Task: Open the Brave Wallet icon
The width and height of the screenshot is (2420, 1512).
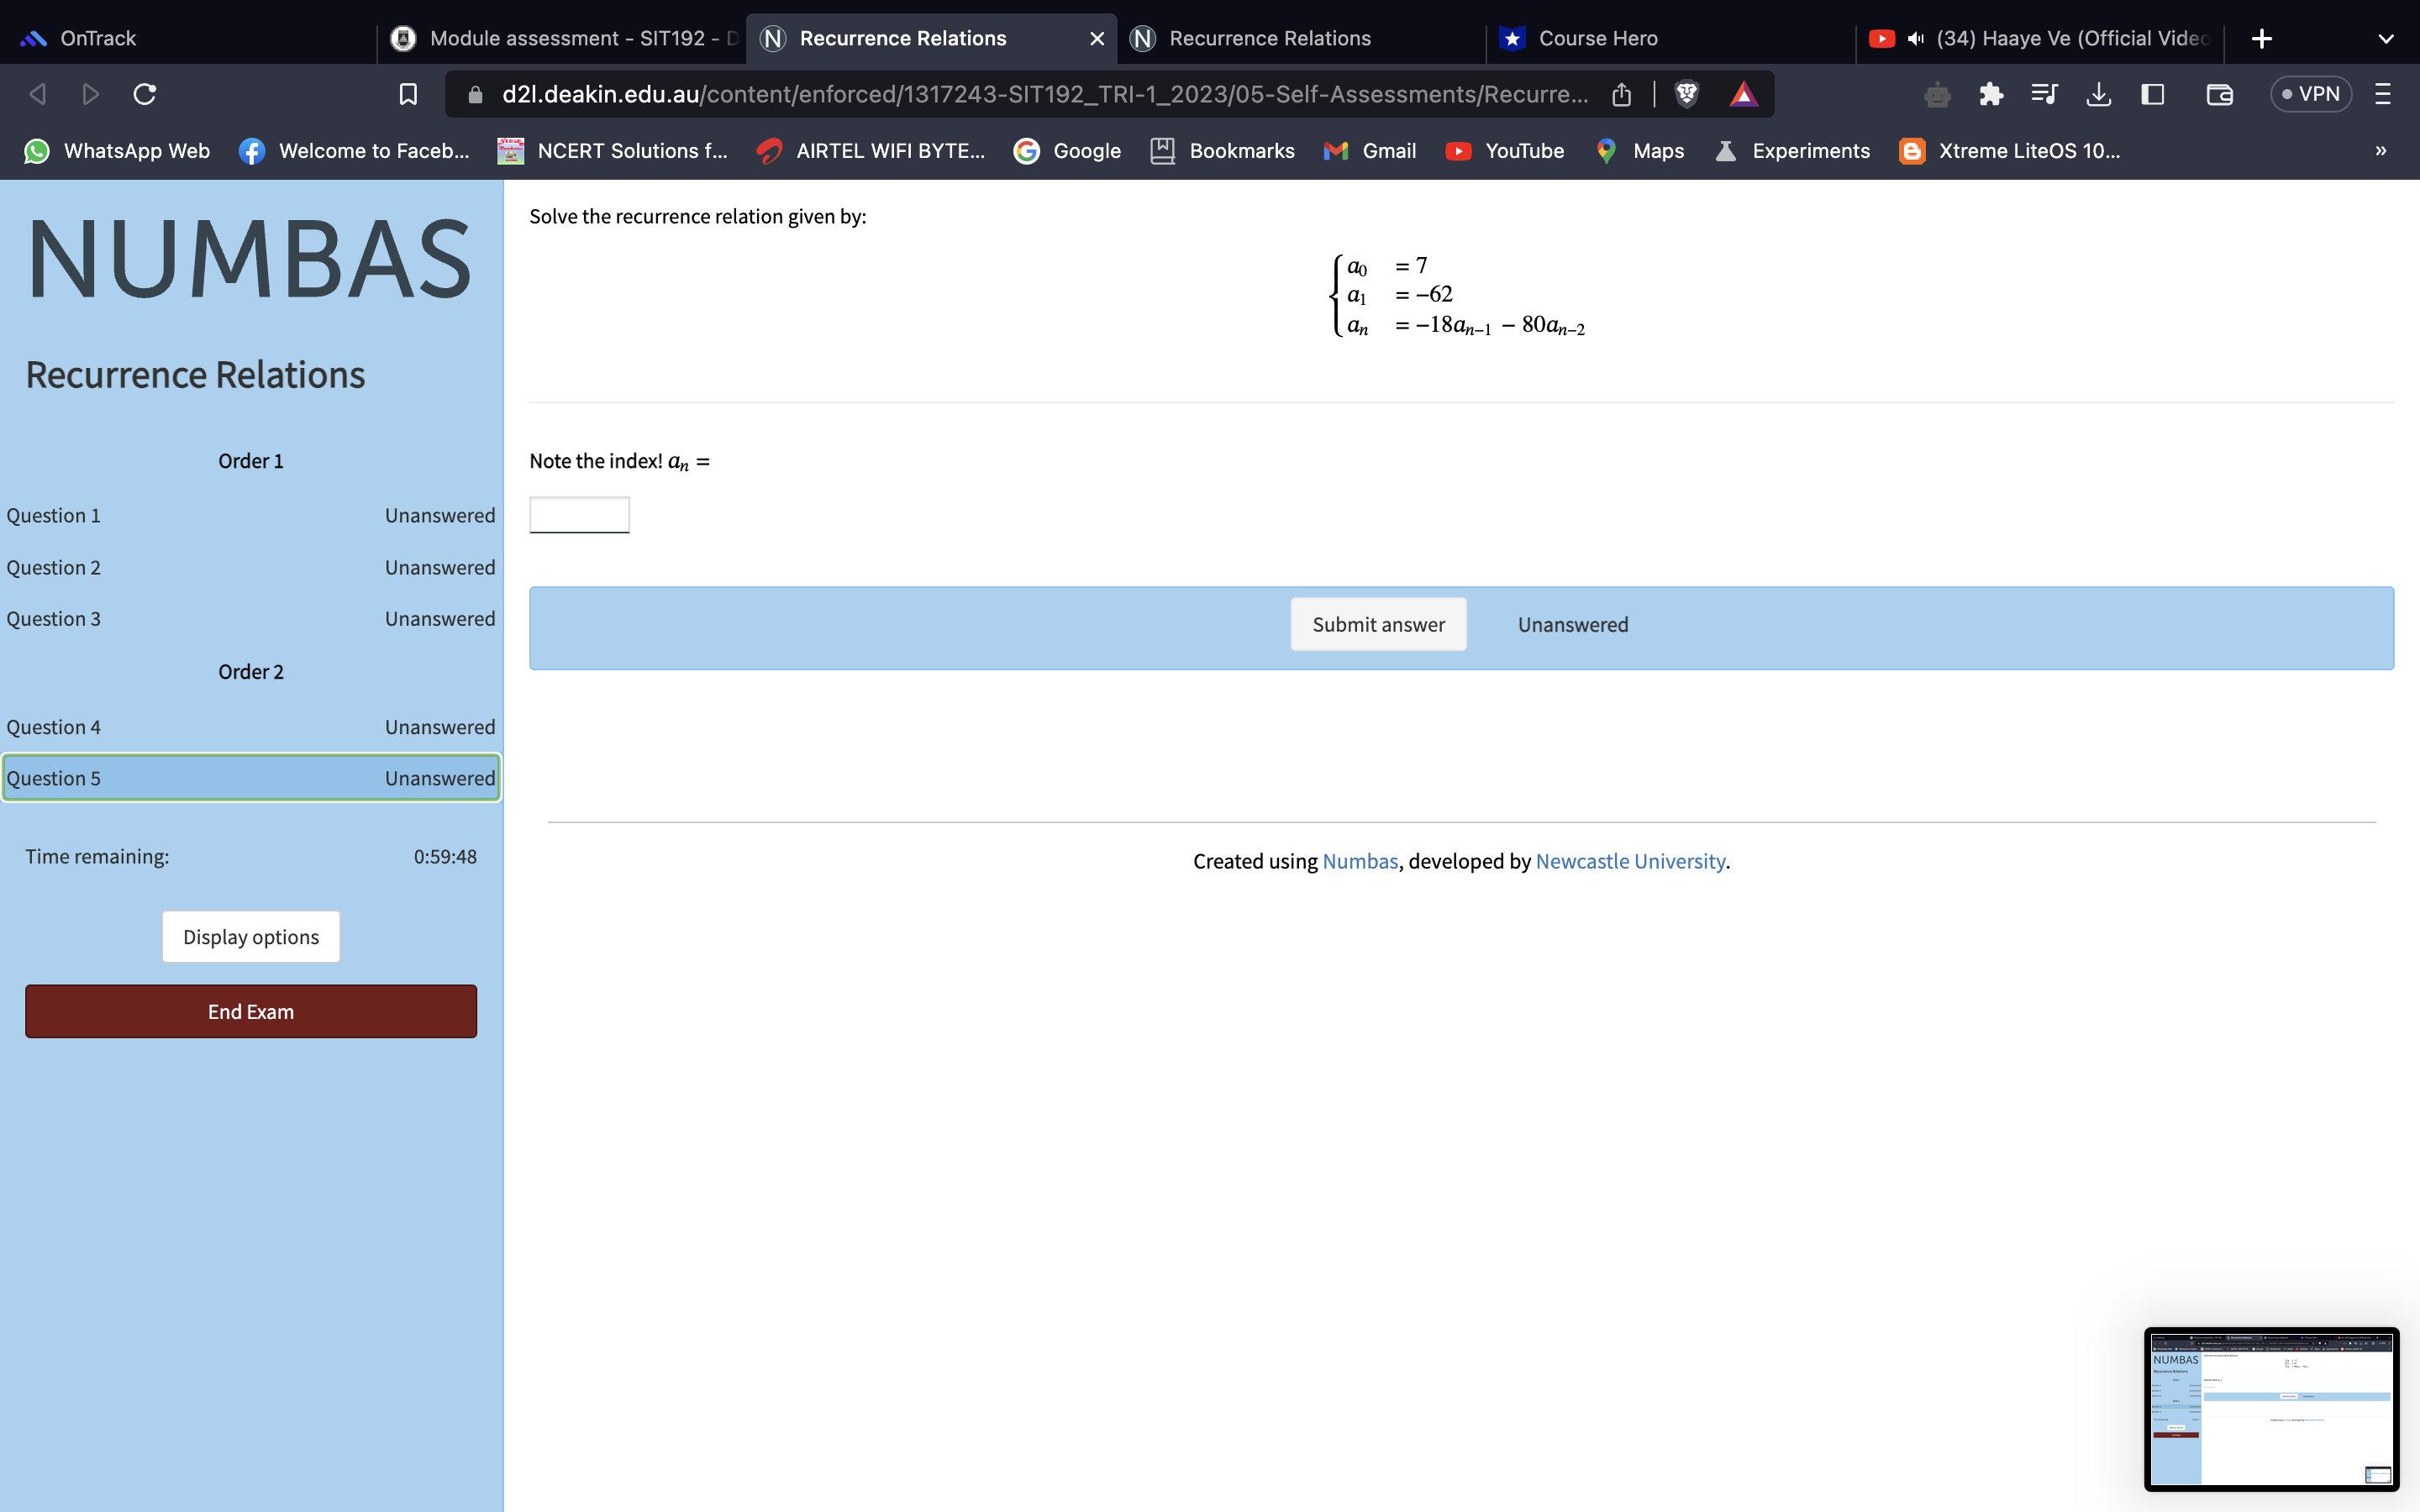Action: (2219, 94)
